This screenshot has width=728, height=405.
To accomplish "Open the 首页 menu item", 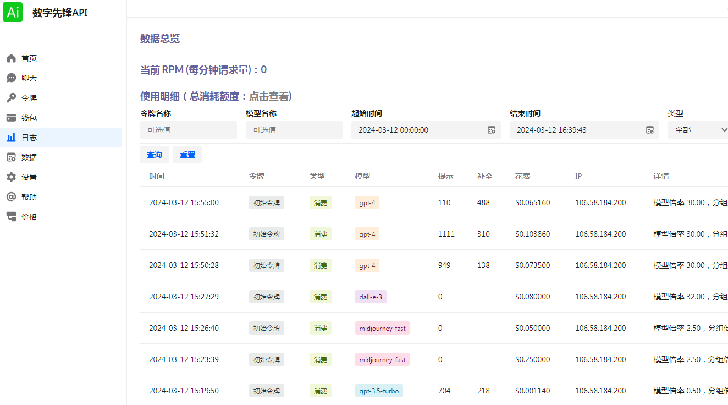I will [x=61, y=58].
